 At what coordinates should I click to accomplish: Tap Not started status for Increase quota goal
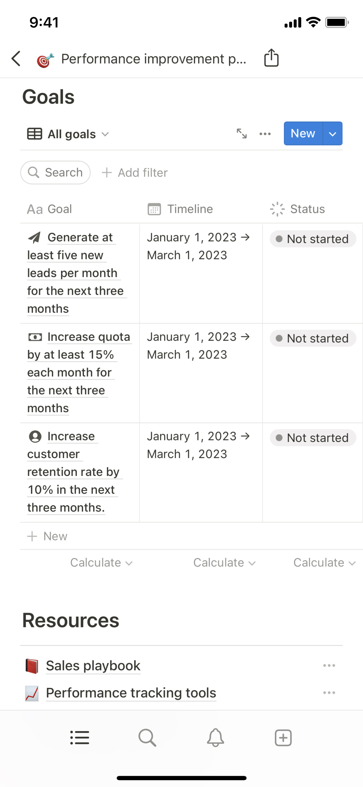[x=313, y=338]
